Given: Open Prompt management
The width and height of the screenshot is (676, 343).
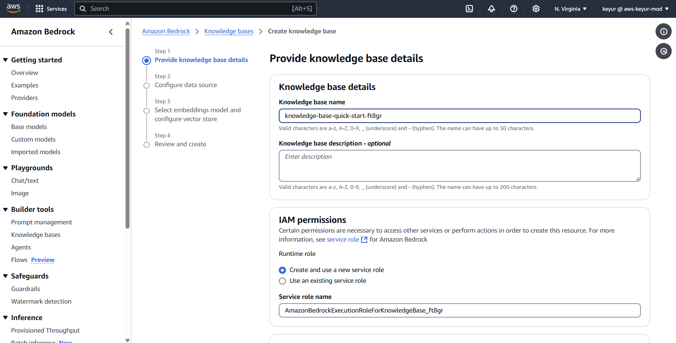Looking at the screenshot, I should pos(42,222).
